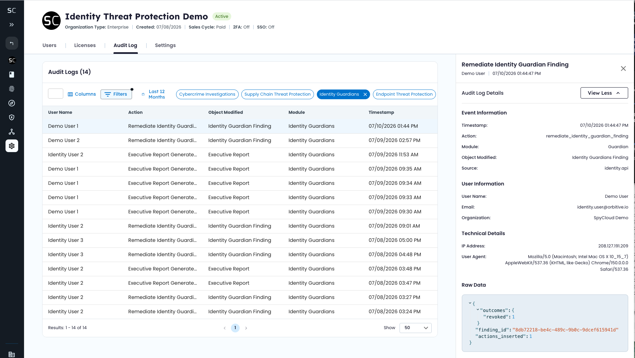
Task: Click the Organization value SpyCloud Demo
Action: click(x=611, y=218)
